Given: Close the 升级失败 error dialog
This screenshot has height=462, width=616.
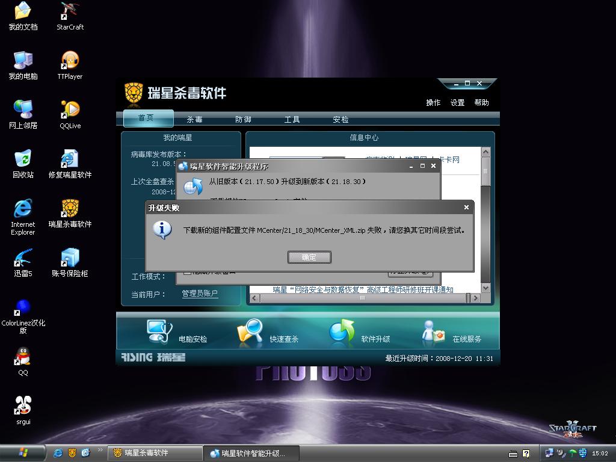Looking at the screenshot, I should coord(466,208).
